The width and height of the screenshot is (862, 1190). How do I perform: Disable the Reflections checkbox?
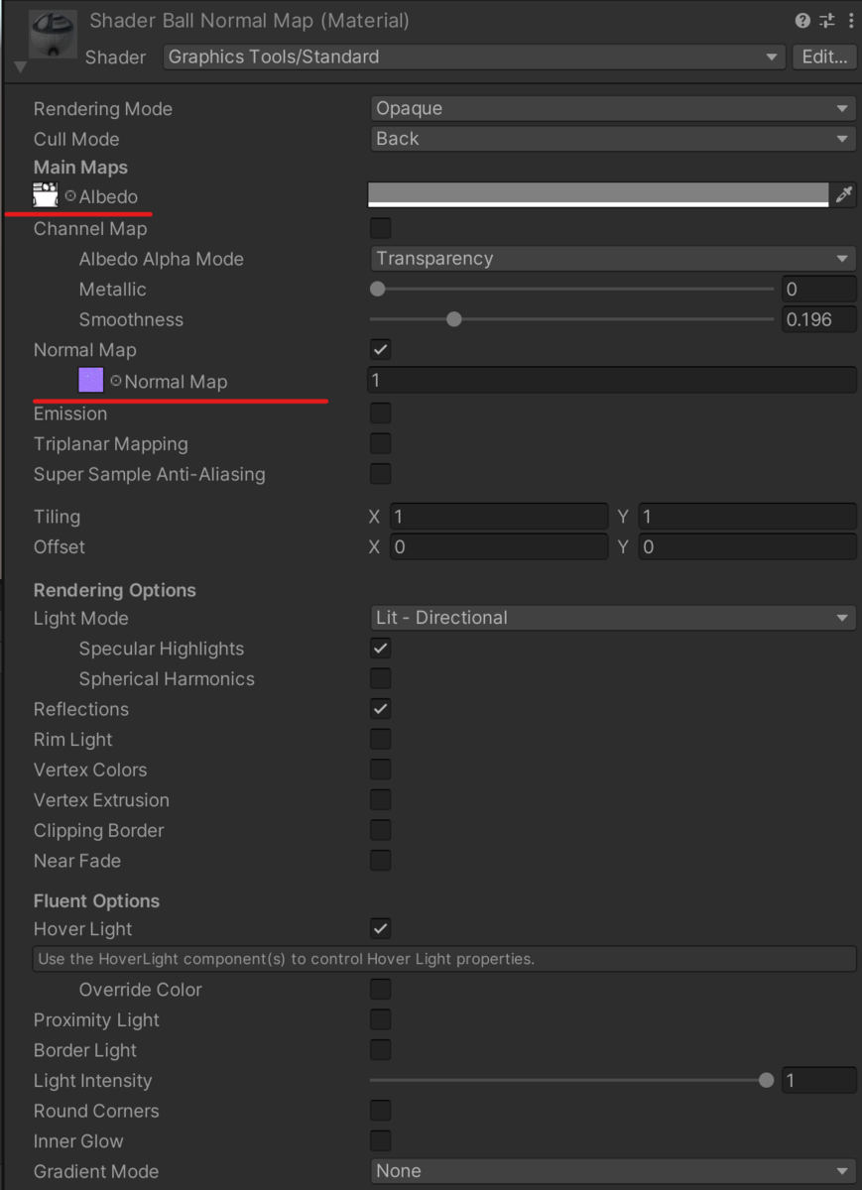pos(380,708)
